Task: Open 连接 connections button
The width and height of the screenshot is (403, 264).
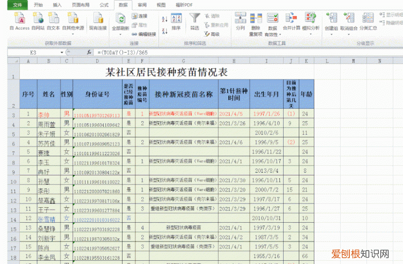Action: pyautogui.click(x=140, y=16)
